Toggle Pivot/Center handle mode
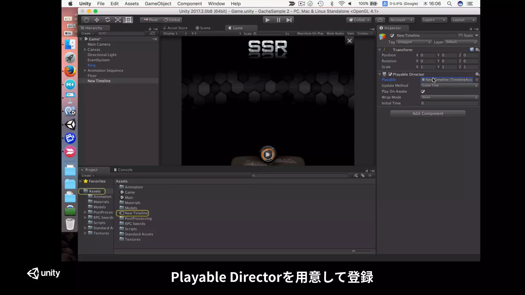 [x=151, y=20]
